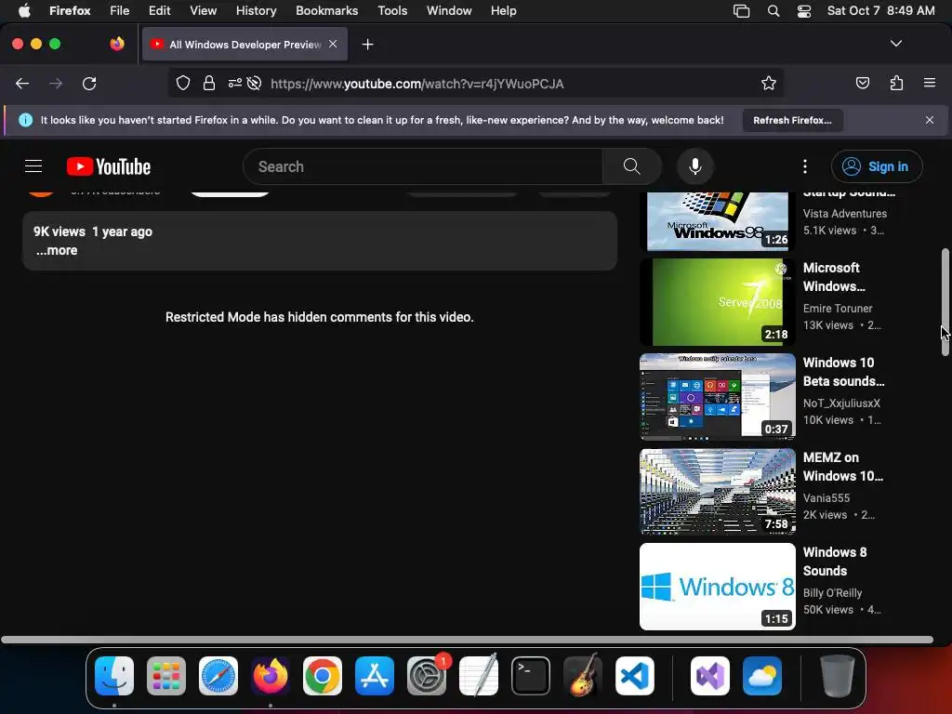Open the Tools menu
Image resolution: width=952 pixels, height=714 pixels.
(x=392, y=10)
